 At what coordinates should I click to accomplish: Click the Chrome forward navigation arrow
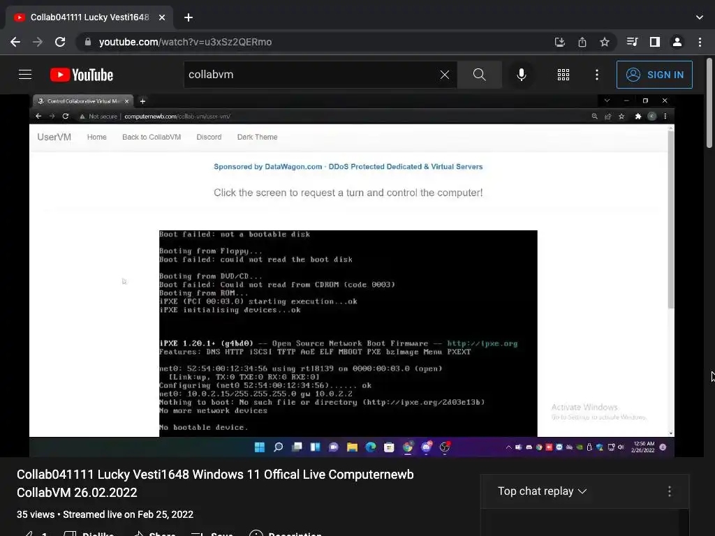pyautogui.click(x=38, y=42)
